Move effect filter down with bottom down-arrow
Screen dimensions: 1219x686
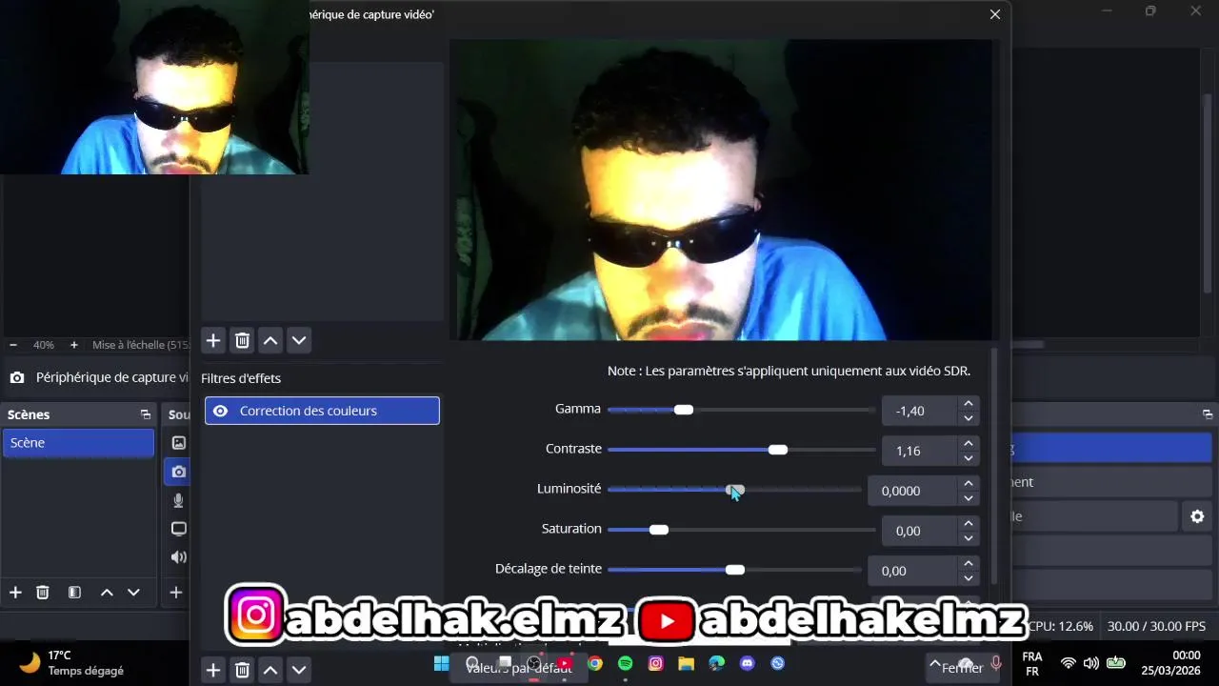299,670
